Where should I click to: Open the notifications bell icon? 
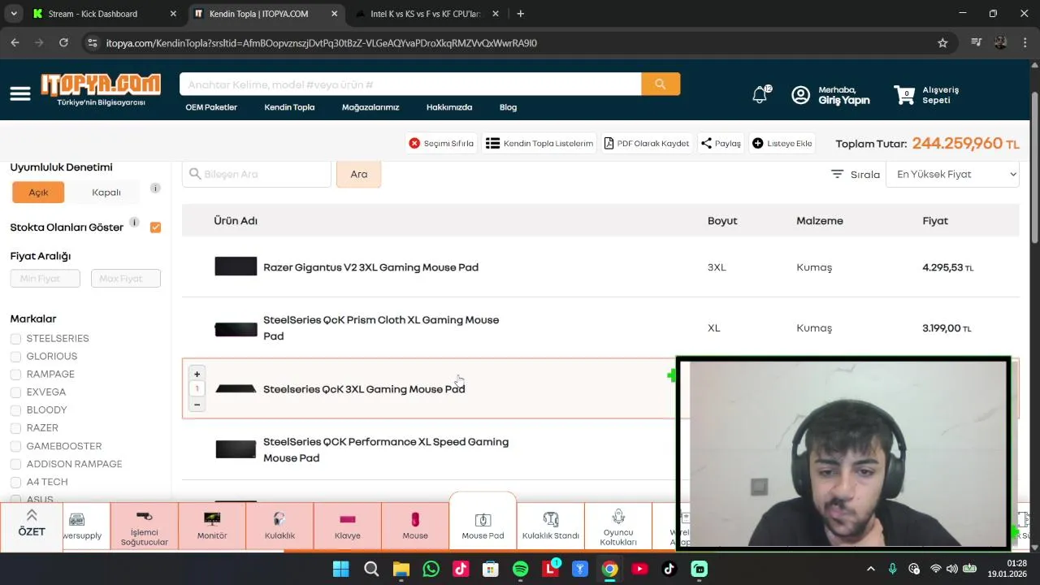(760, 95)
